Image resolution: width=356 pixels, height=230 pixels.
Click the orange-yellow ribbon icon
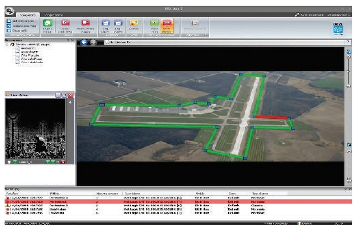[x=133, y=24]
